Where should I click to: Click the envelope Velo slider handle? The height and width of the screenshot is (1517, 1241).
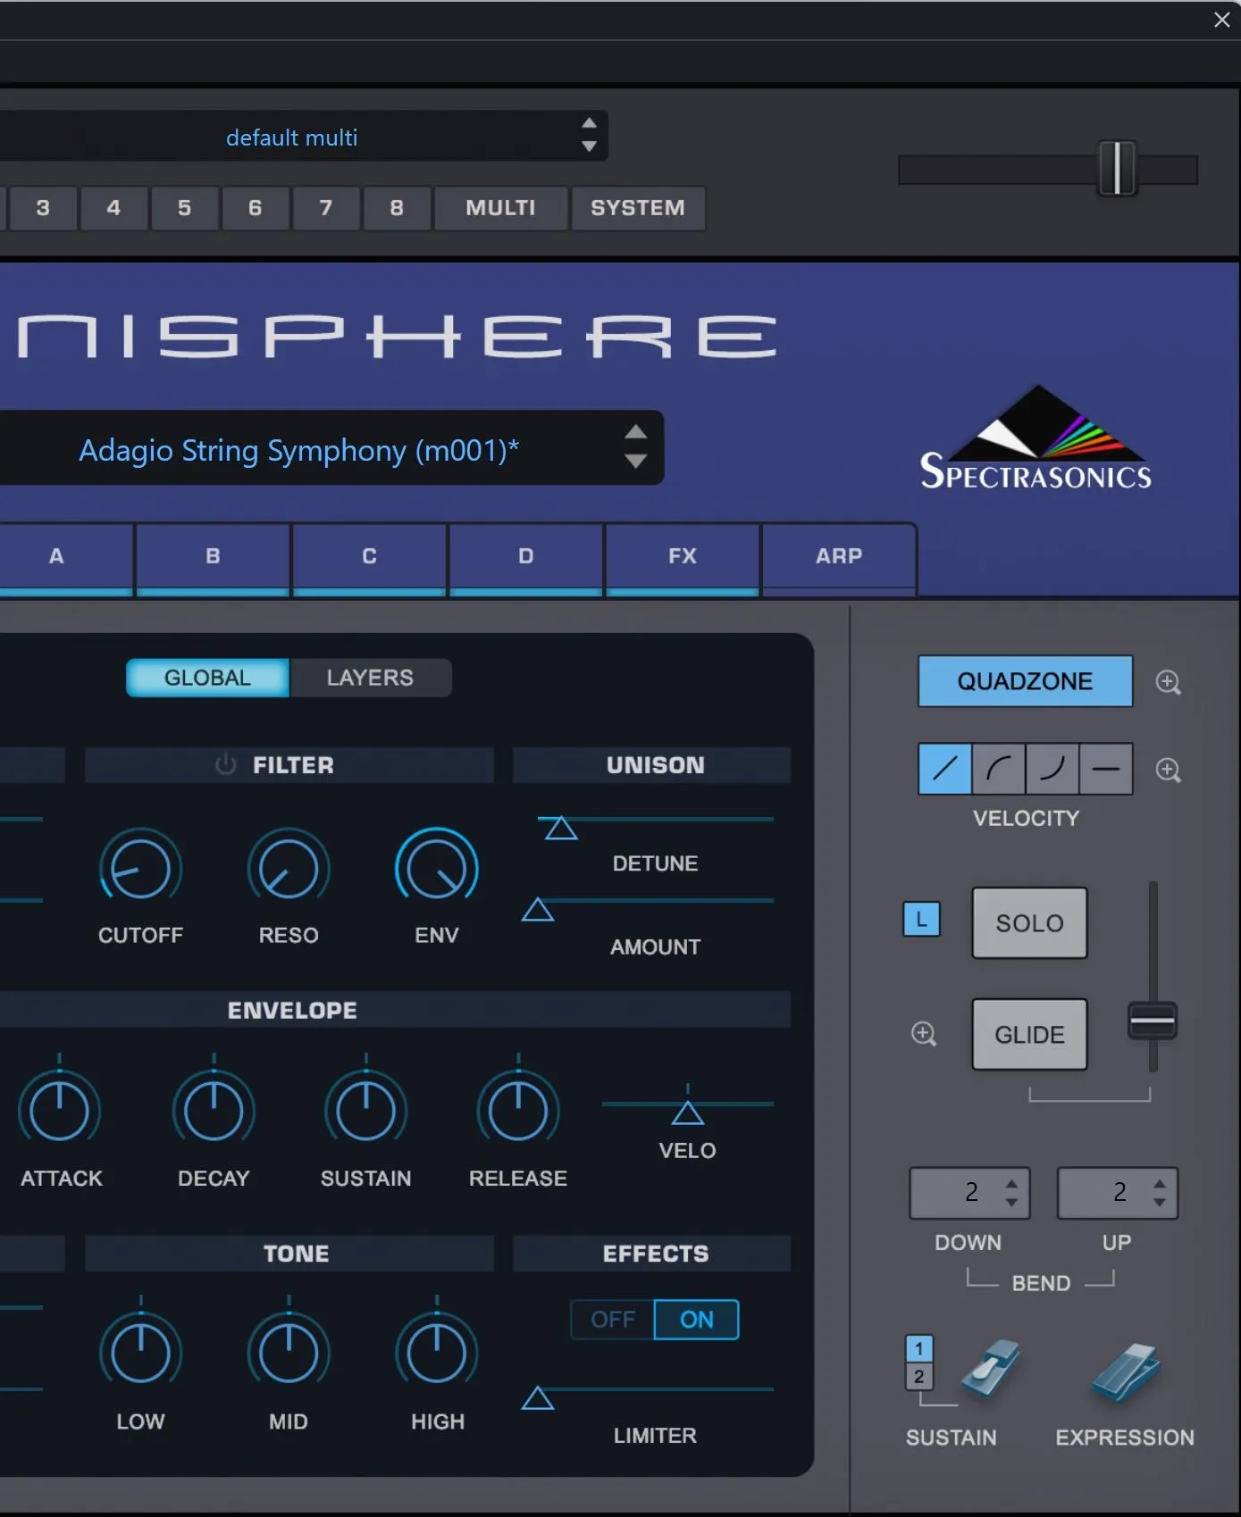click(x=687, y=1113)
